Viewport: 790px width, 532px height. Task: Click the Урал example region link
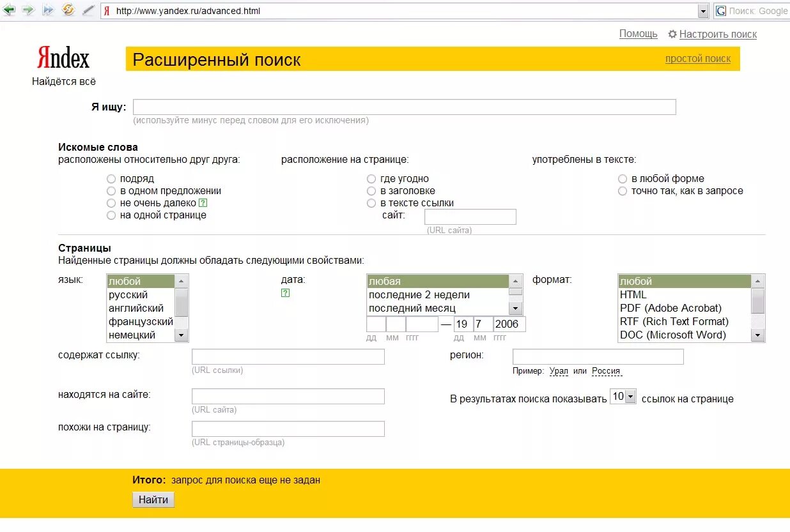(x=559, y=370)
